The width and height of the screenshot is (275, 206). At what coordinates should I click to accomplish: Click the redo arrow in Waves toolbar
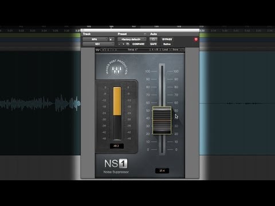(x=112, y=50)
